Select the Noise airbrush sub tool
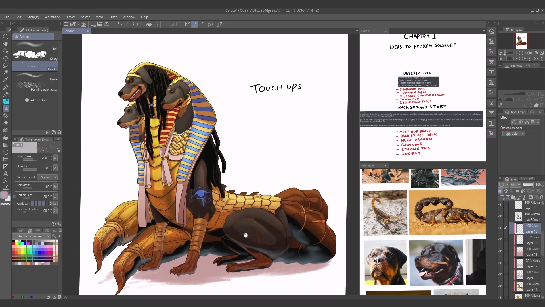 [x=35, y=76]
